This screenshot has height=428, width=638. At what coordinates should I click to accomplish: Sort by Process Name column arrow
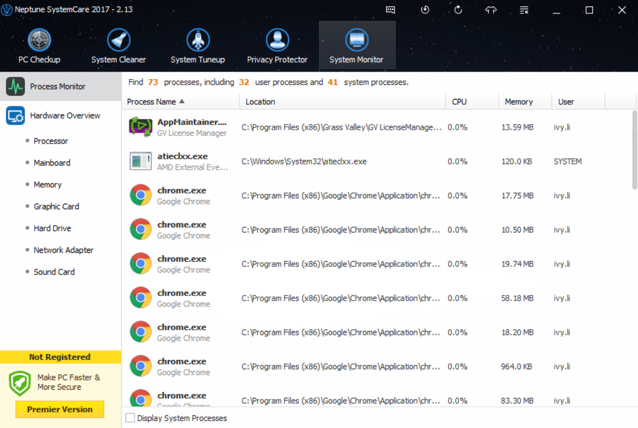(x=182, y=101)
